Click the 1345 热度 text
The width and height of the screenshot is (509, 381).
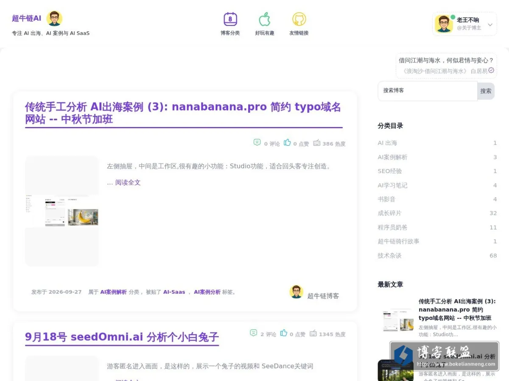332,334
